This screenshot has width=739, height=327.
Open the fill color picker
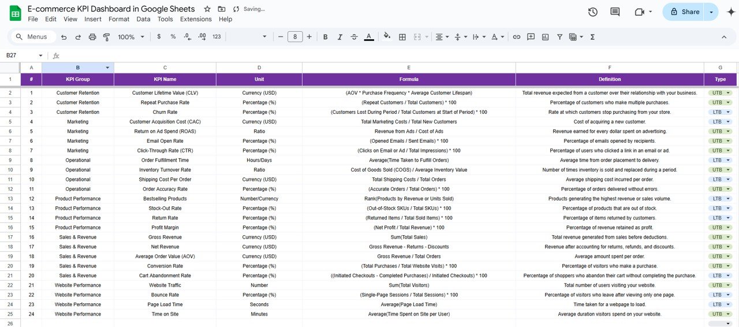(387, 37)
